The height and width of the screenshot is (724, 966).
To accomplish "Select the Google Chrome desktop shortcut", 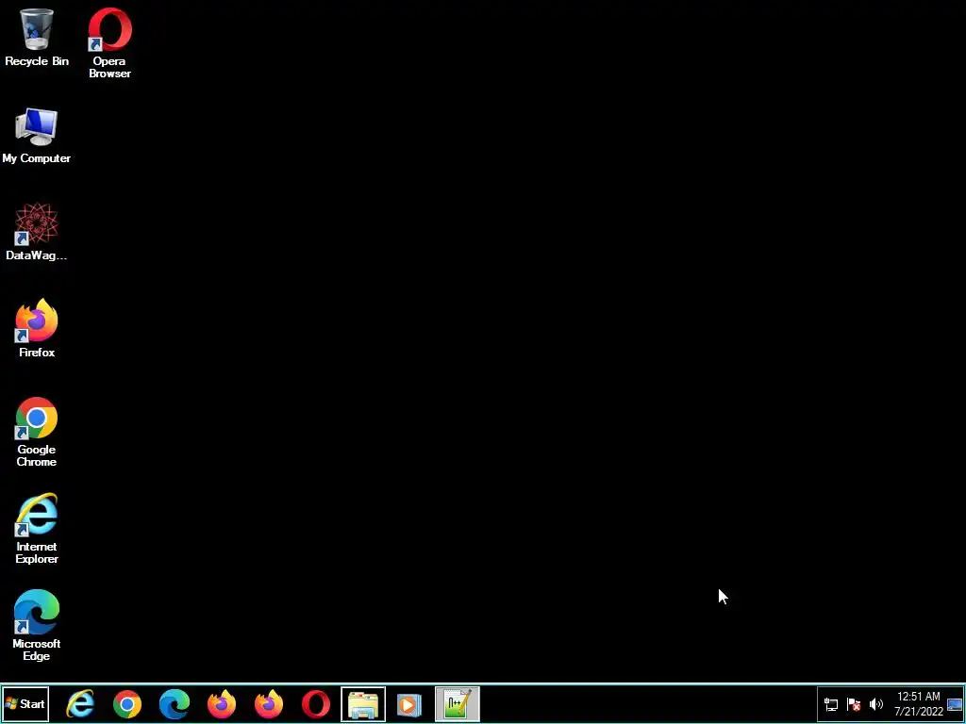I will (x=37, y=432).
